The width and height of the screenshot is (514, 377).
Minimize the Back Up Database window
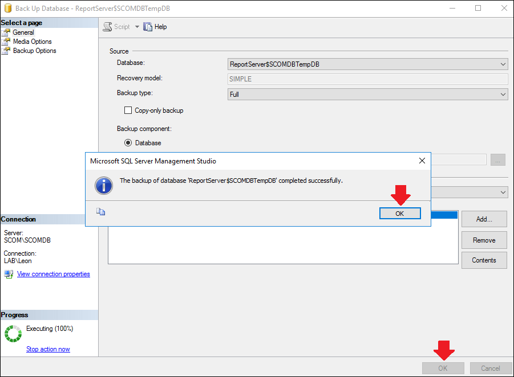point(452,8)
